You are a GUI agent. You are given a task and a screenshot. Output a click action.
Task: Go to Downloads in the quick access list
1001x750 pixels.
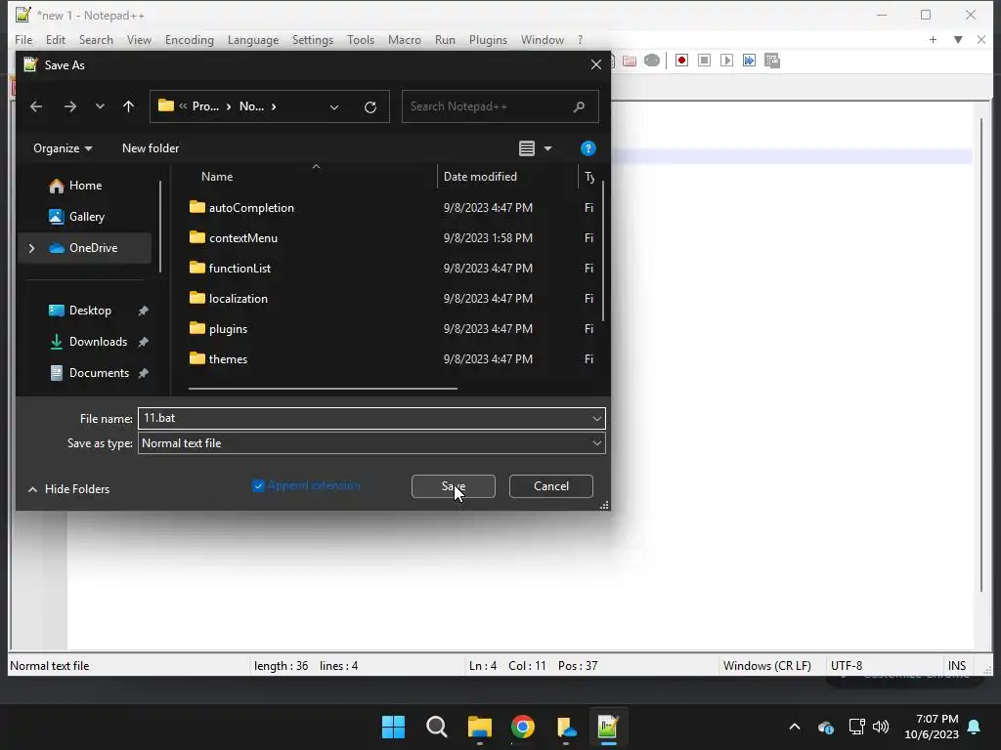tap(98, 342)
